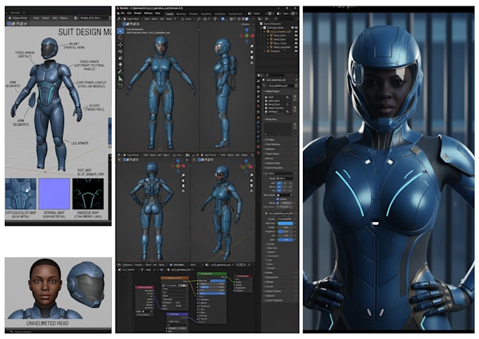Image resolution: width=479 pixels, height=339 pixels.
Task: Open the Render menu
Action: pos(138,13)
